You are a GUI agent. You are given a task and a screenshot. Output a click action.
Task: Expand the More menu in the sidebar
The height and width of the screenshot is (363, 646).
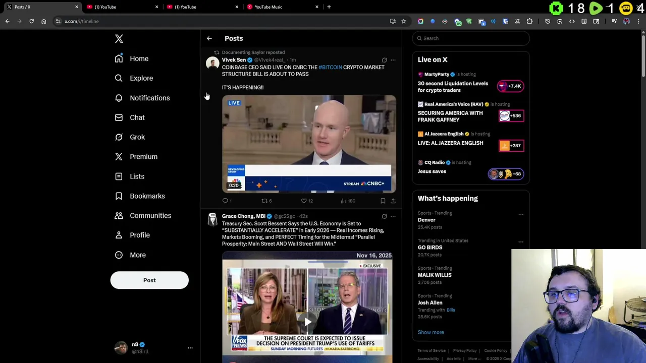tap(130, 255)
